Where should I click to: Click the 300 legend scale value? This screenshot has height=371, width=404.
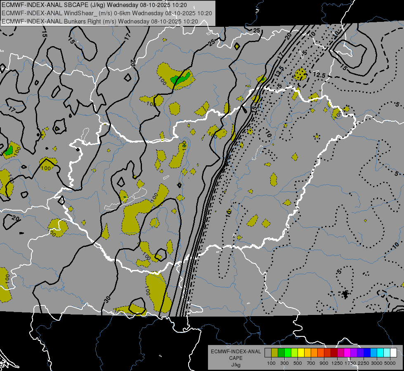pyautogui.click(x=284, y=363)
